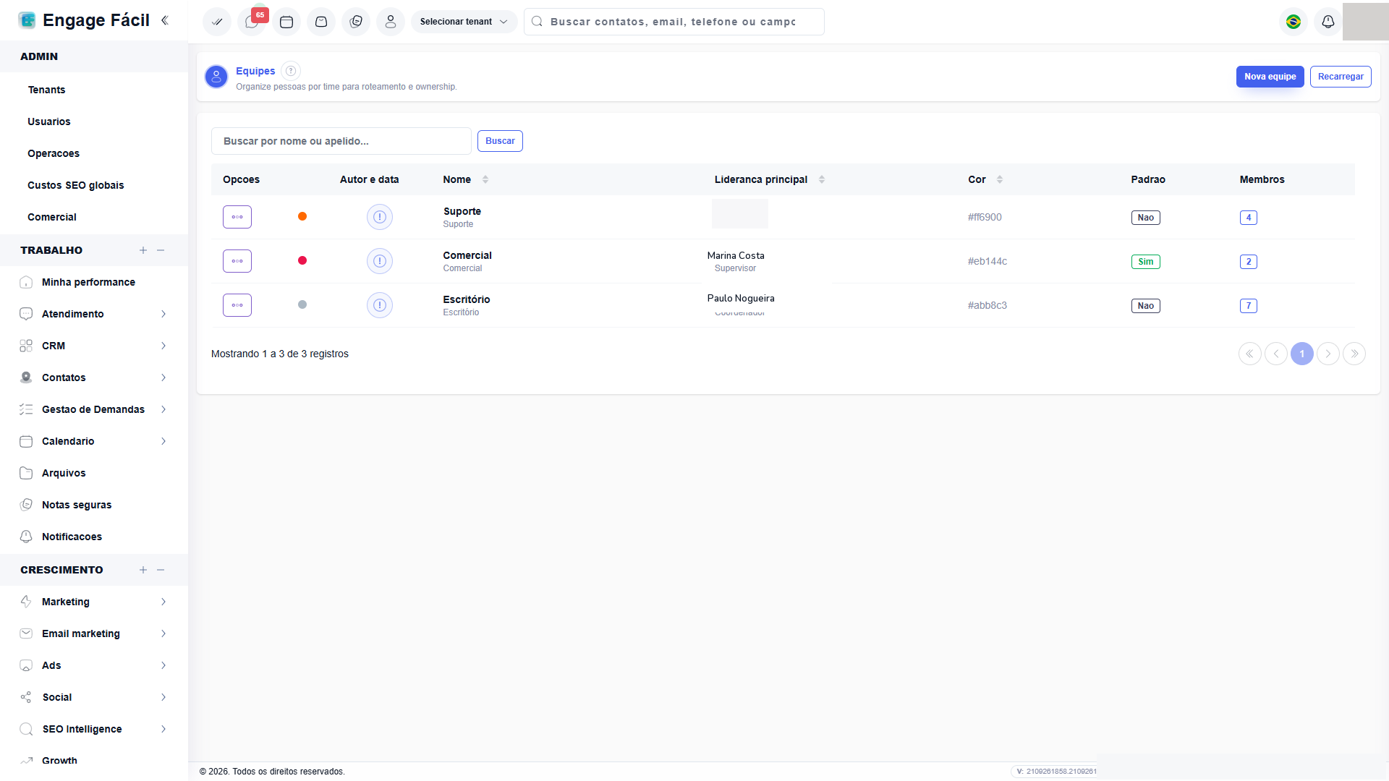The height and width of the screenshot is (781, 1389).
Task: Click the Sim default badge for Comercial
Action: pyautogui.click(x=1146, y=262)
